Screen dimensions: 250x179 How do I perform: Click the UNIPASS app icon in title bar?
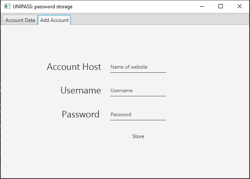(7, 6)
